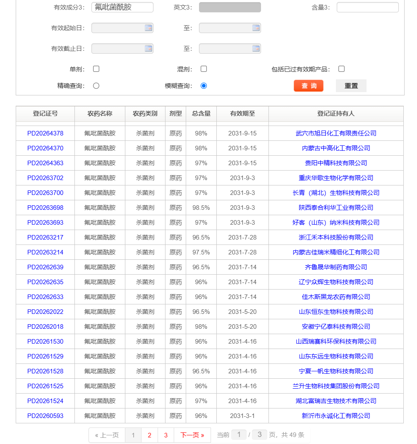The image size is (417, 444).
Task: Open registration PD20263693
Action: pos(46,223)
